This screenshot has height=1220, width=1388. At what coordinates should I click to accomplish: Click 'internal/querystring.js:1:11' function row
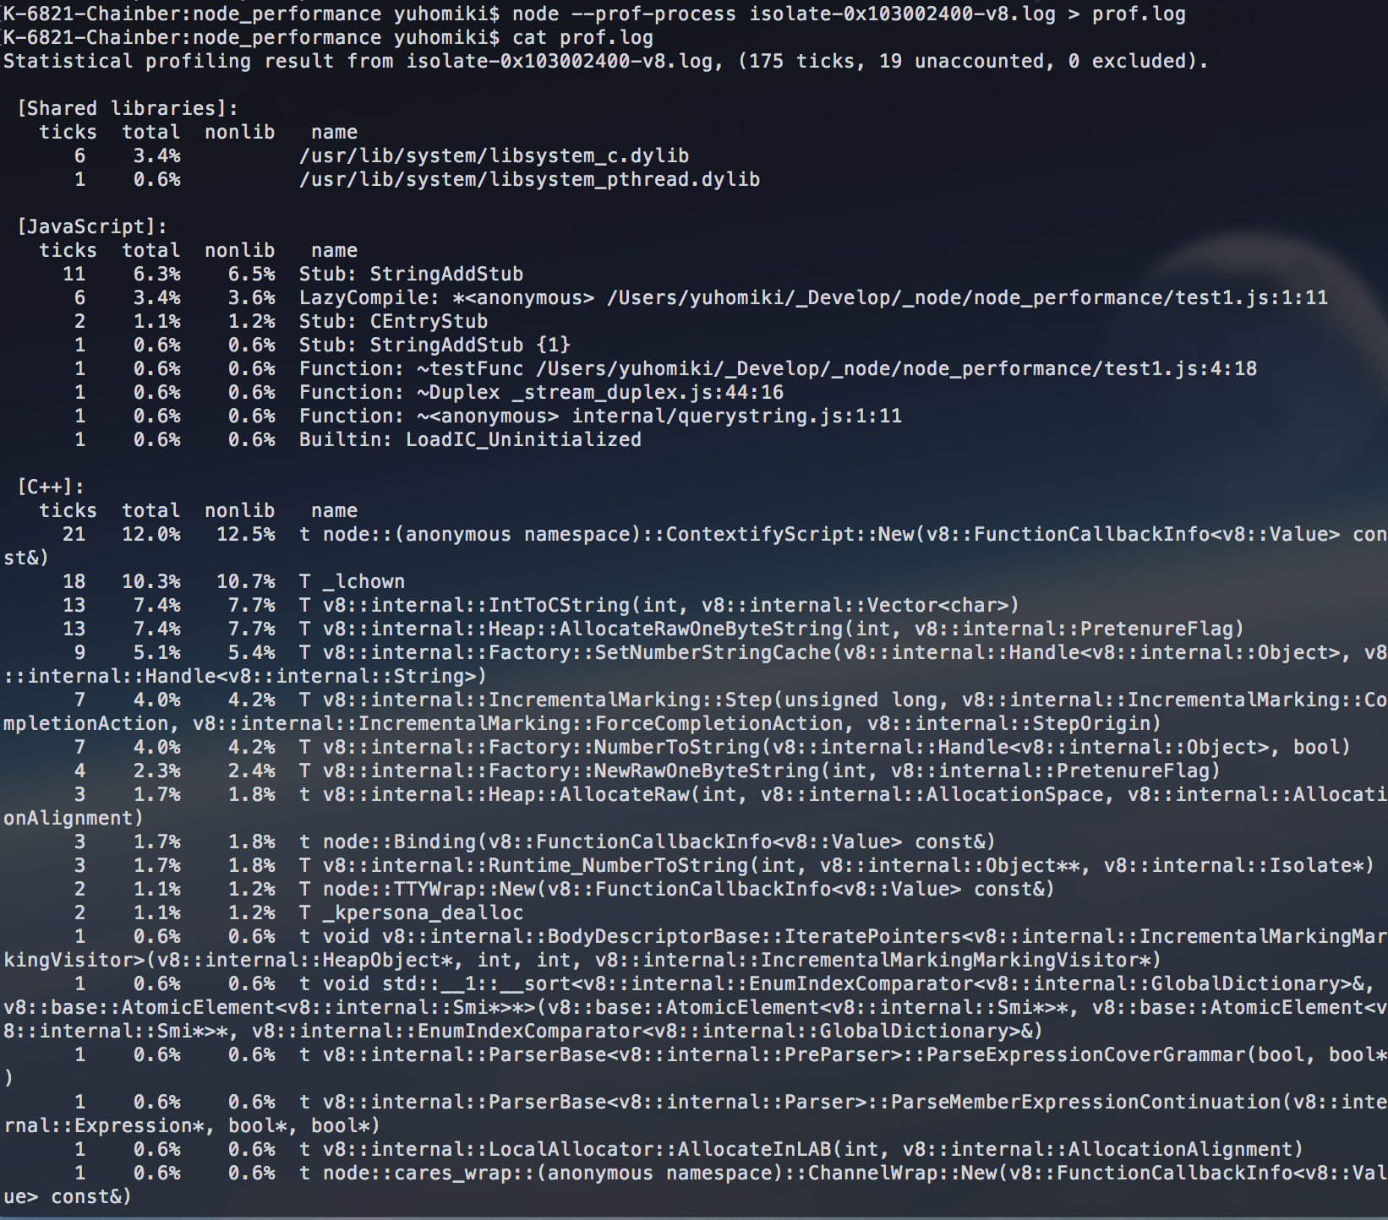[488, 417]
